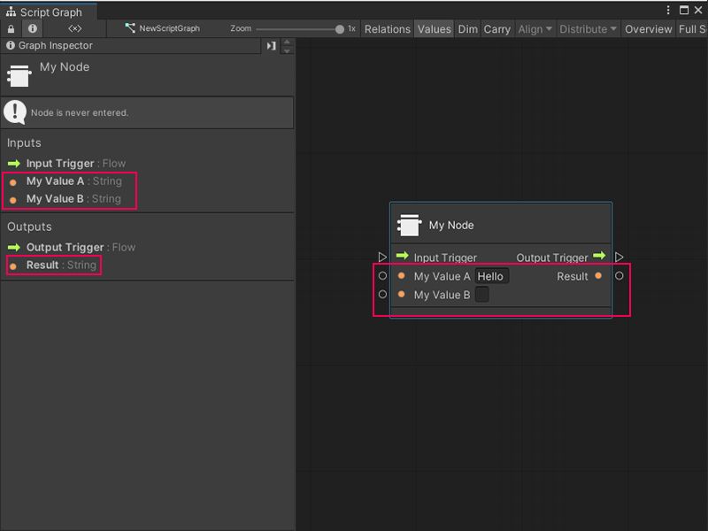Image resolution: width=708 pixels, height=531 pixels.
Task: Click the Overview button
Action: click(x=649, y=28)
